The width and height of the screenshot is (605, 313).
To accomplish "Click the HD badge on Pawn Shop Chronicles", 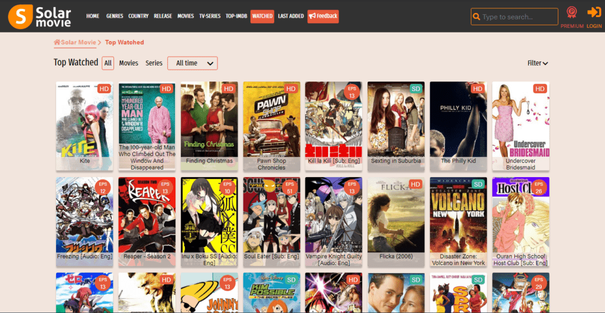I will tap(291, 89).
